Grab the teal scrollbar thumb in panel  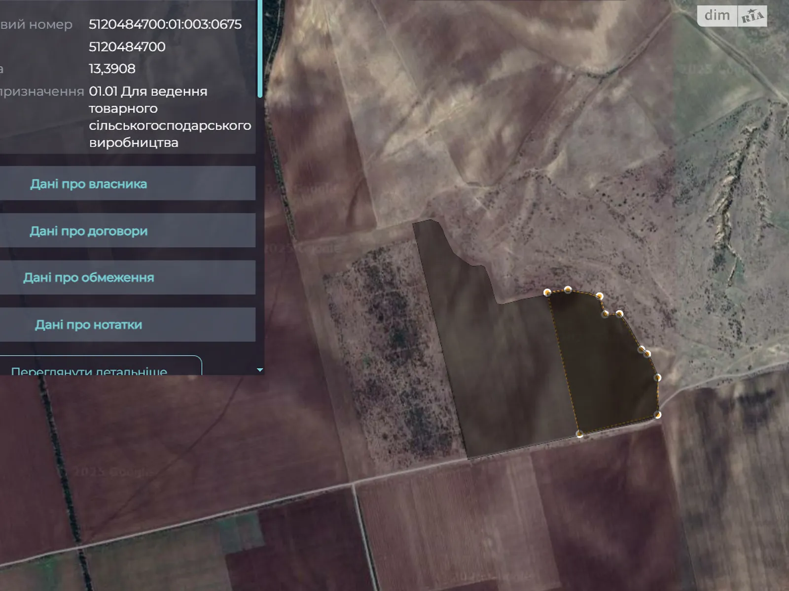[x=260, y=49]
